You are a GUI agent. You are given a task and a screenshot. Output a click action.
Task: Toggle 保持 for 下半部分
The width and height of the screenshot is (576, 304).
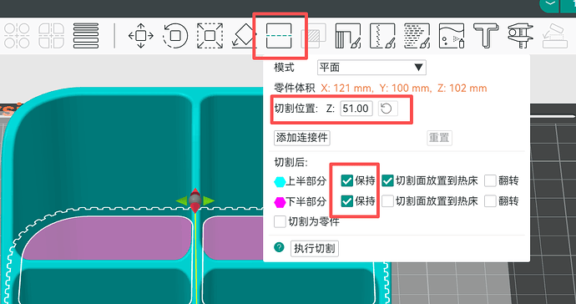pyautogui.click(x=346, y=201)
